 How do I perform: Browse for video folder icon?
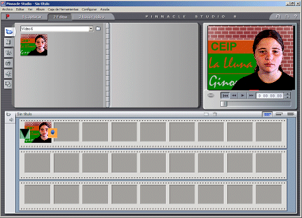(98, 29)
